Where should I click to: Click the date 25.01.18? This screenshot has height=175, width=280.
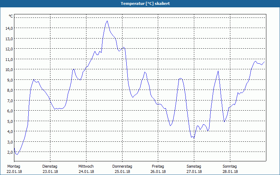pos(122,171)
